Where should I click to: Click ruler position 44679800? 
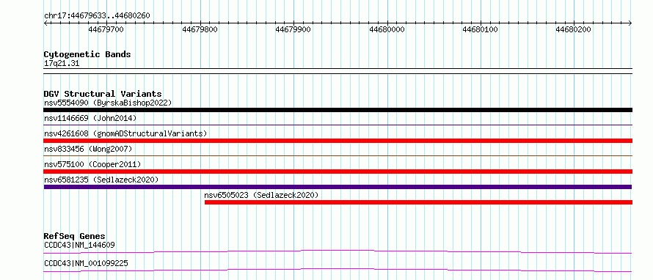click(x=200, y=30)
